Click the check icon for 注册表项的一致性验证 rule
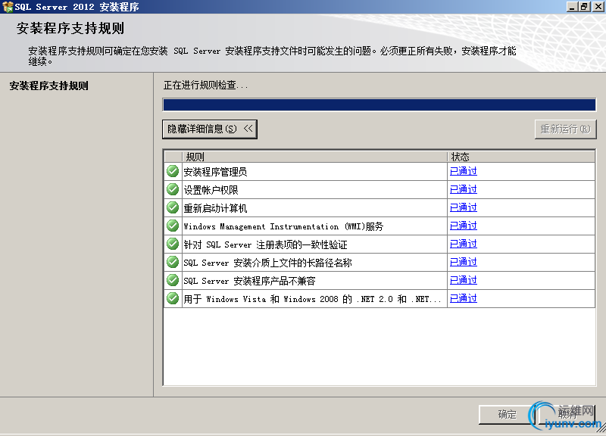Viewport: 606px width, 436px height. [x=173, y=244]
